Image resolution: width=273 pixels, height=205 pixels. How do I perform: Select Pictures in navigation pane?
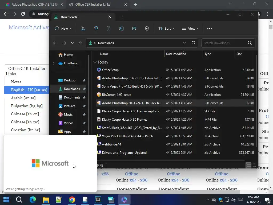70,106
